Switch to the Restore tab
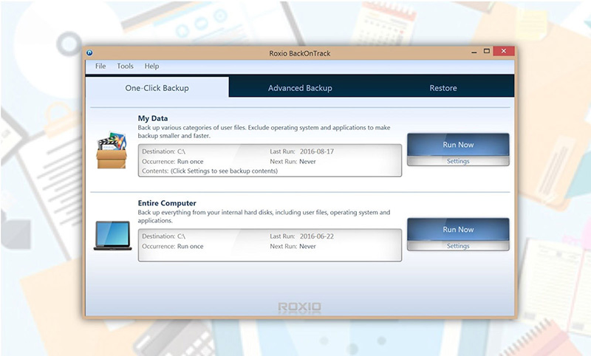Screen dimensions: 591x356 tap(443, 88)
